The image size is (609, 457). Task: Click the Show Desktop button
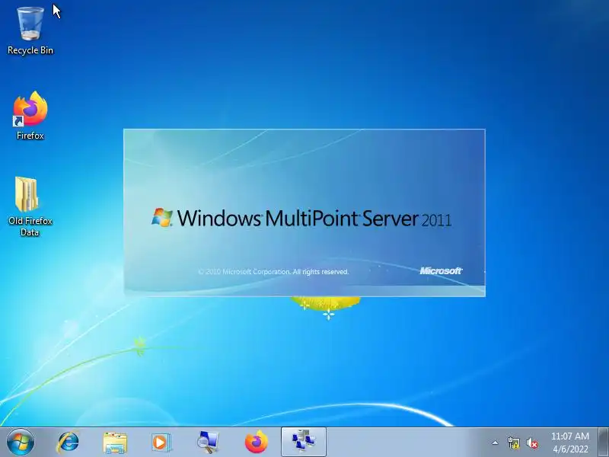pos(604,442)
